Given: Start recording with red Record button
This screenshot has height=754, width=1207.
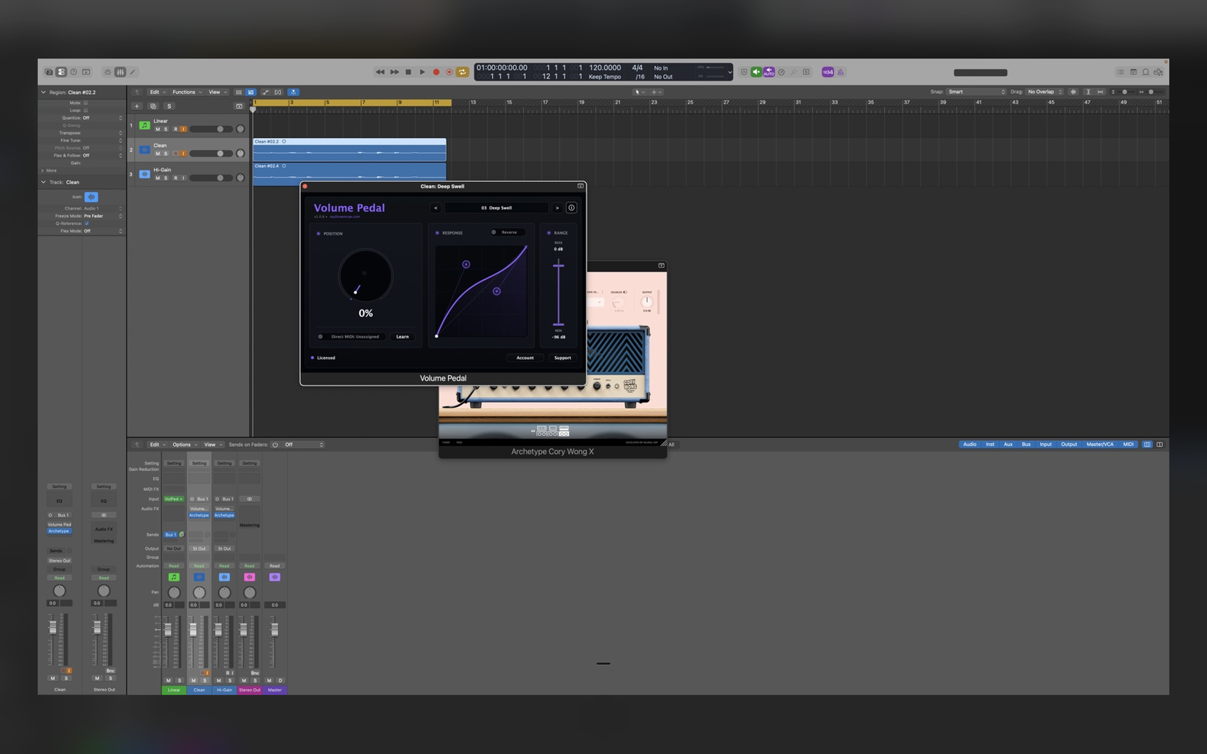Looking at the screenshot, I should 436,72.
